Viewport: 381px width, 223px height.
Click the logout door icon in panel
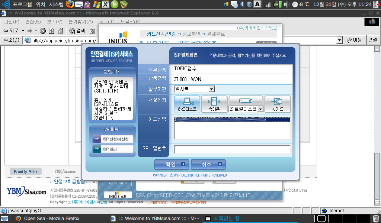point(377,4)
